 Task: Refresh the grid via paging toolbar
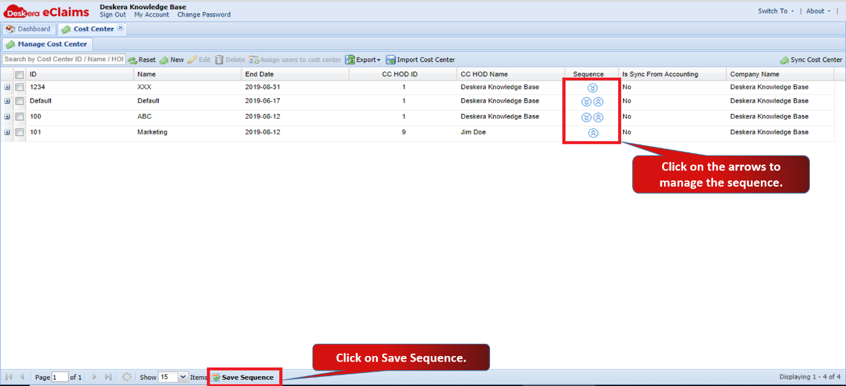127,377
